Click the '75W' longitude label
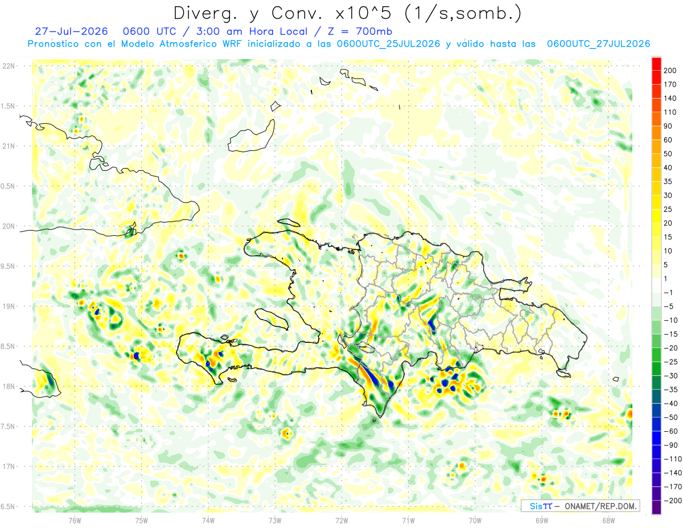The width and height of the screenshot is (683, 528). point(142,520)
